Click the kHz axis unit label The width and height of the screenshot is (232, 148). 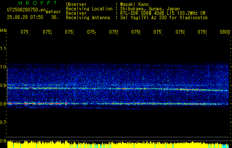point(3,30)
